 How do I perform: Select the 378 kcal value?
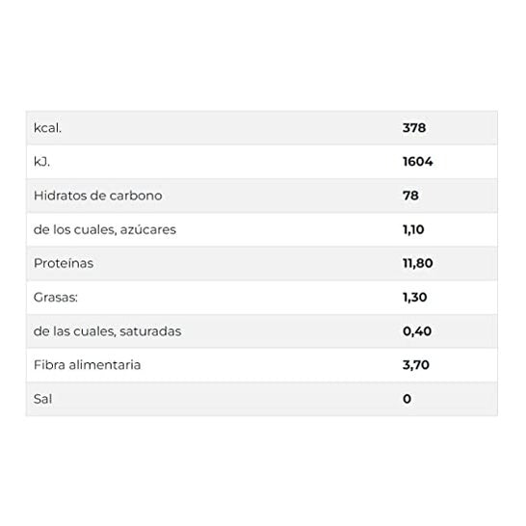tap(414, 128)
